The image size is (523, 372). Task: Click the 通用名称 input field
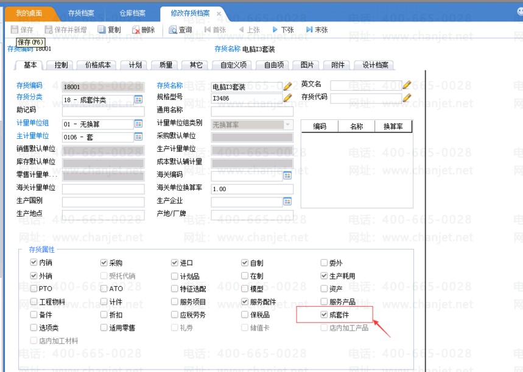tap(252, 111)
